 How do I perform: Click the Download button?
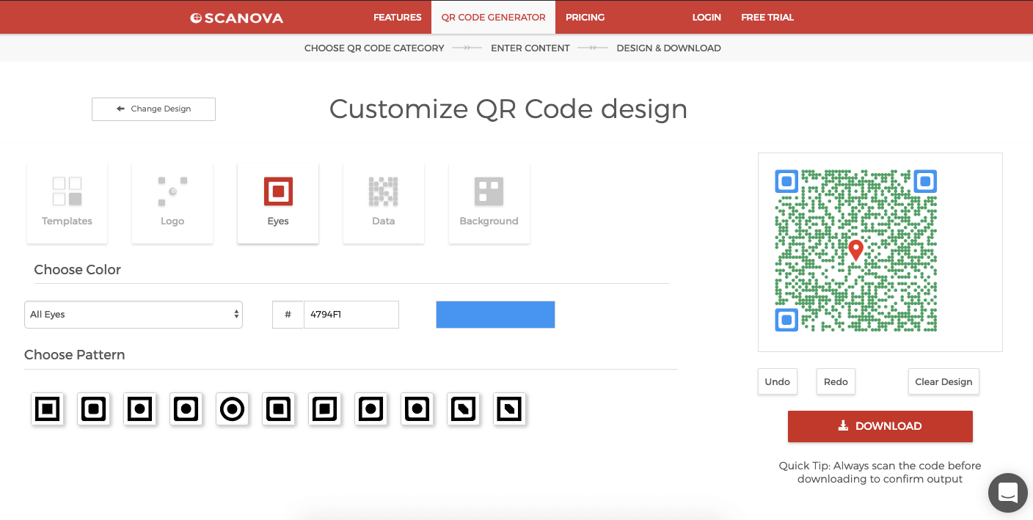point(880,426)
